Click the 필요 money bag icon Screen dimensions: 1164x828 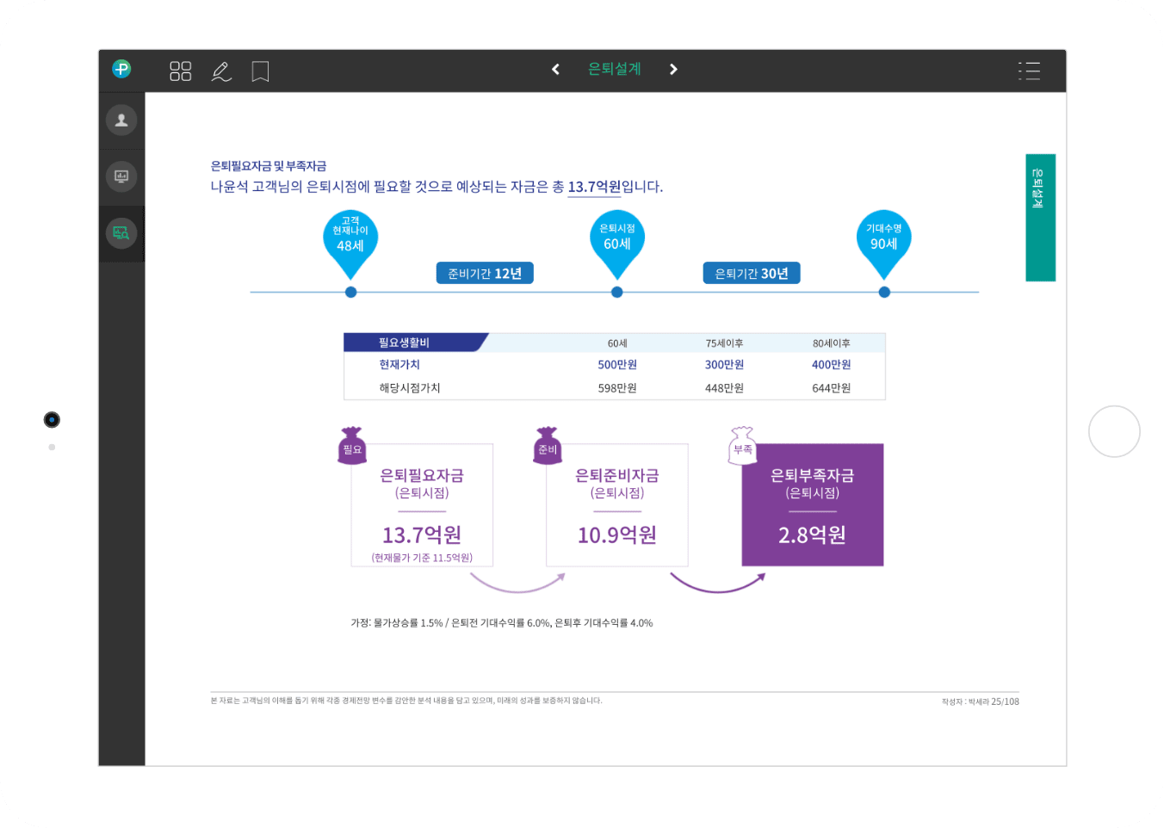(x=352, y=446)
